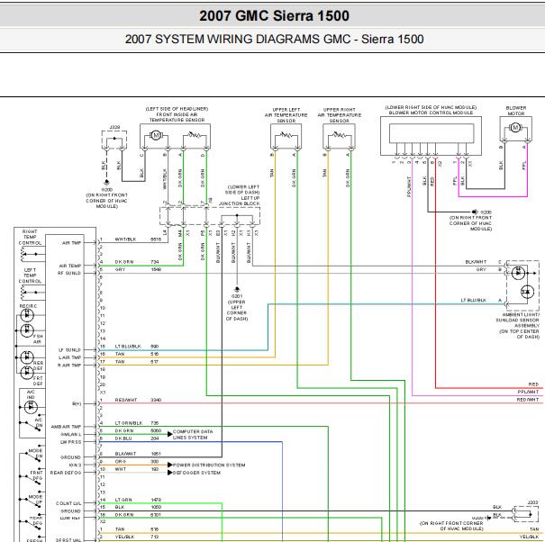Click the 'DK GRN 734' wire label

[x=137, y=262]
